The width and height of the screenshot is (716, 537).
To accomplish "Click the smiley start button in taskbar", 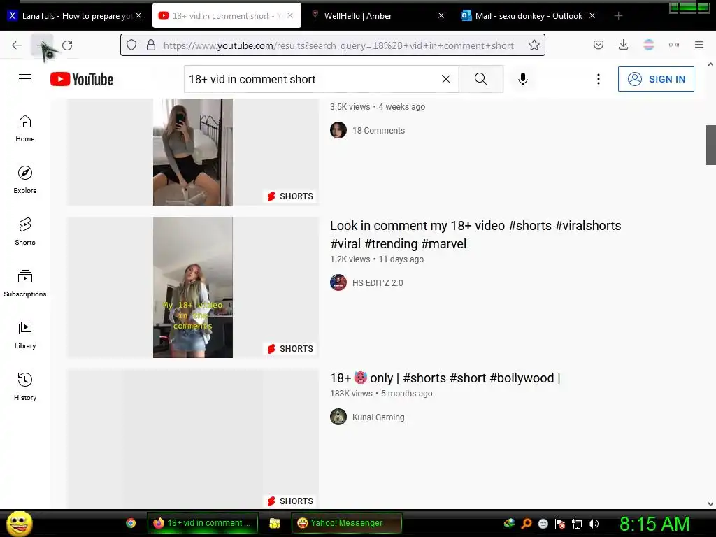I will click(x=19, y=523).
